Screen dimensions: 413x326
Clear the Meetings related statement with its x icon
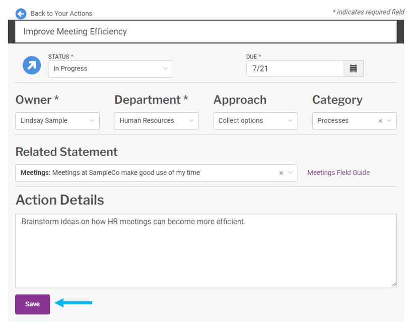click(281, 172)
